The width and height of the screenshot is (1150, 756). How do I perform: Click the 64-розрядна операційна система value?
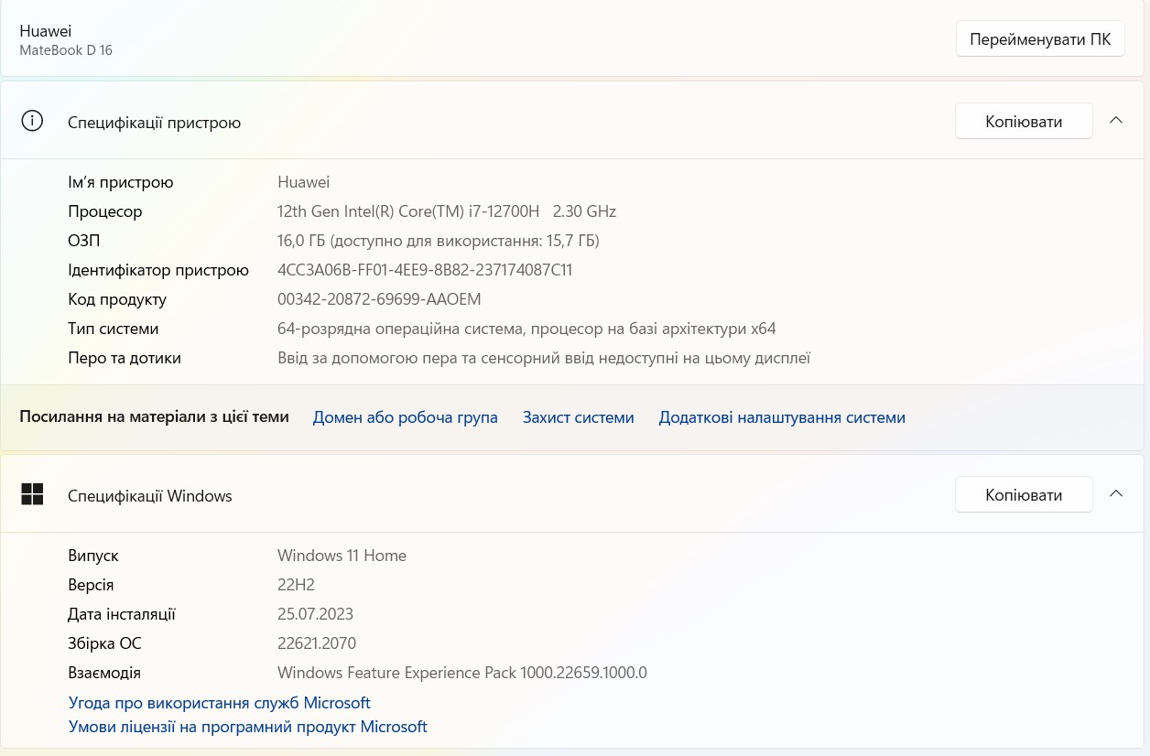tap(526, 329)
